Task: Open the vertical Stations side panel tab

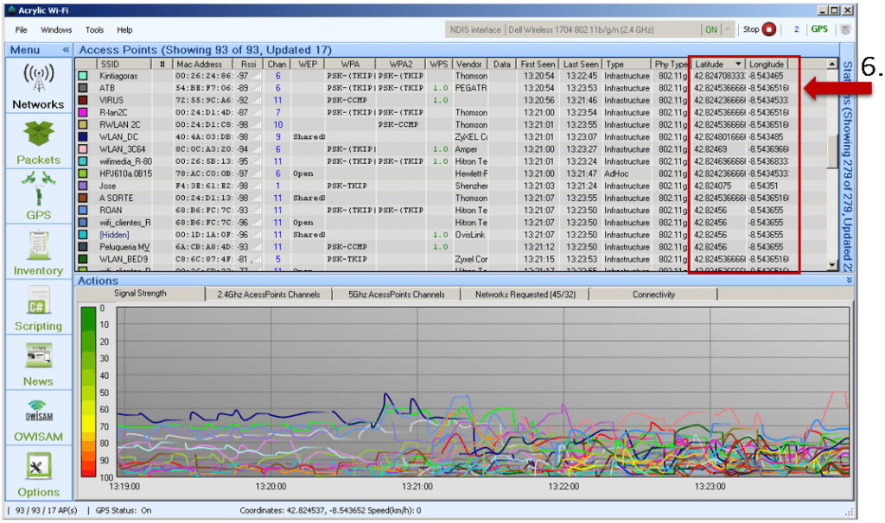Action: point(847,167)
